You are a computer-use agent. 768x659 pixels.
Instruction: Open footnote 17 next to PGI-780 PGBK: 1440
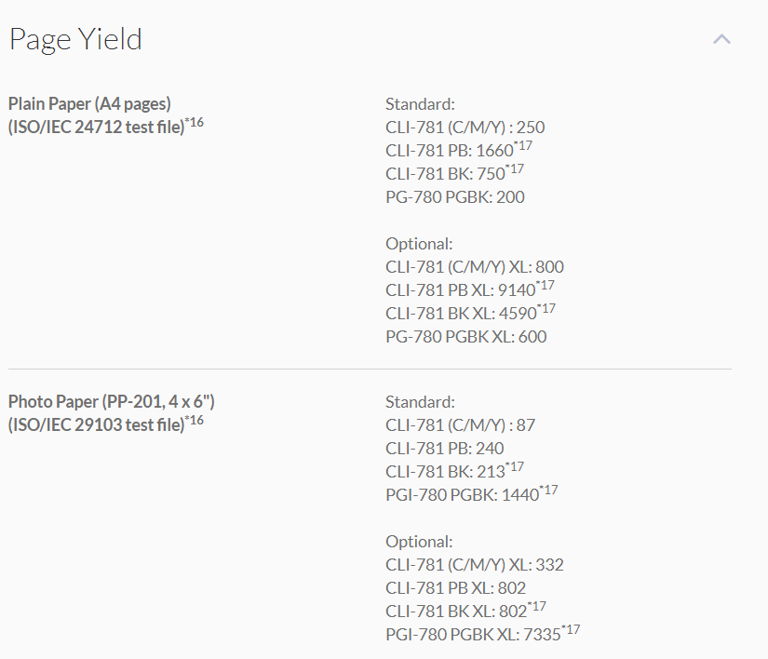pos(549,490)
